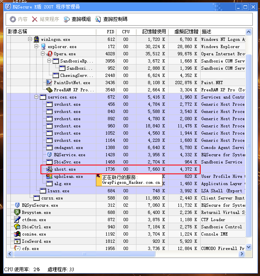Select ctfmon.exe pen icon
260x276 pixels.
[17, 220]
